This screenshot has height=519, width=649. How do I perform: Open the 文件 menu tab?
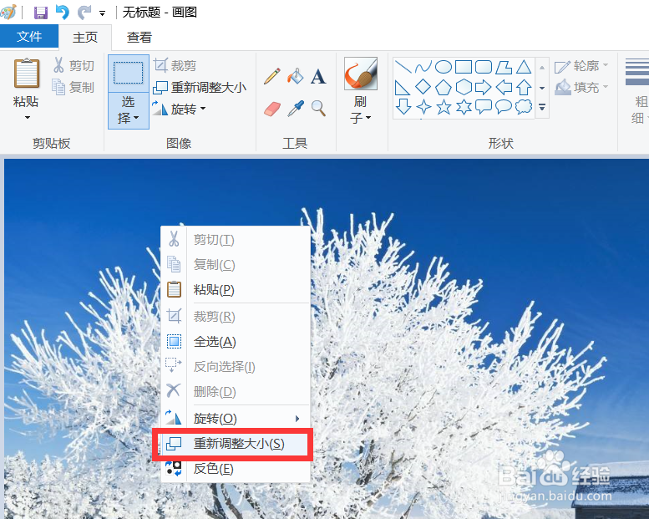click(29, 37)
